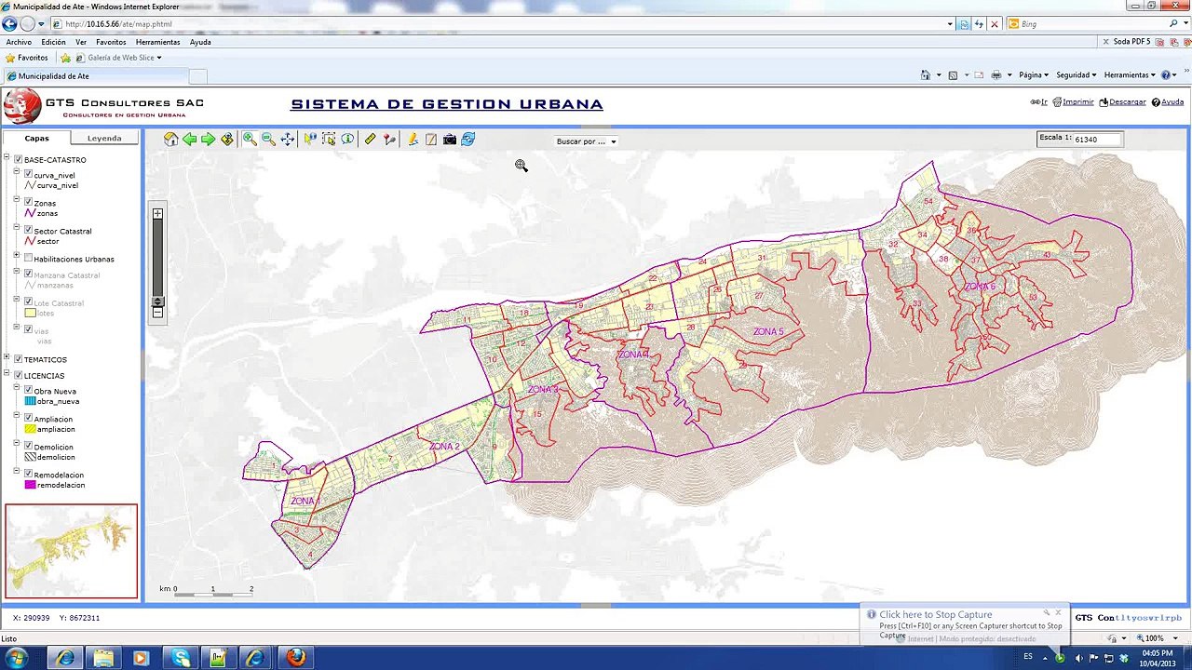Activate the zoom in magnifier tool
The width and height of the screenshot is (1192, 670).
(x=250, y=140)
